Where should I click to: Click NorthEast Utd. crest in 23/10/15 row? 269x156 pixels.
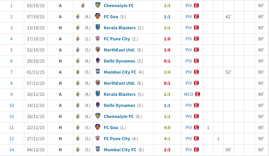coord(98,49)
